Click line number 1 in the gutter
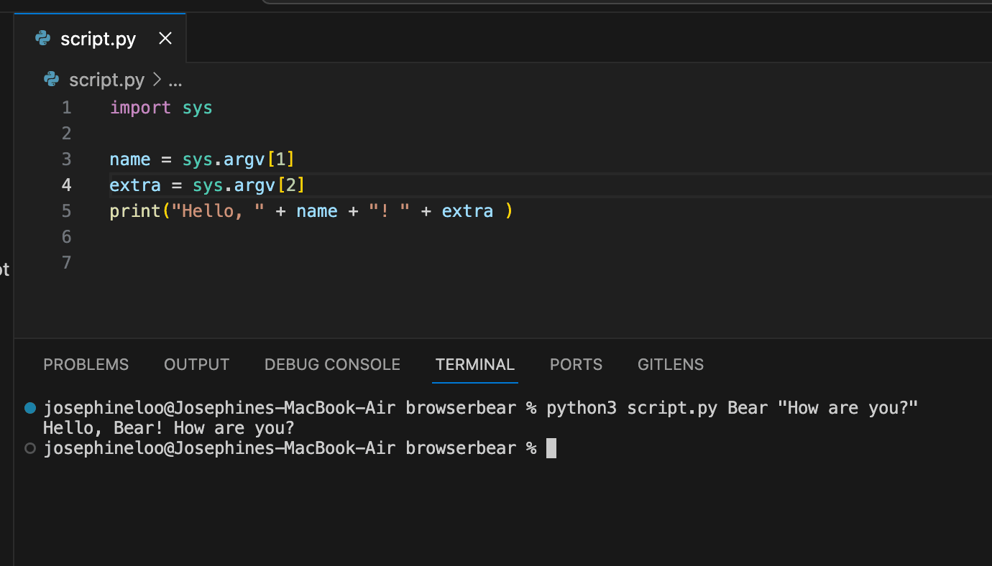 coord(67,108)
